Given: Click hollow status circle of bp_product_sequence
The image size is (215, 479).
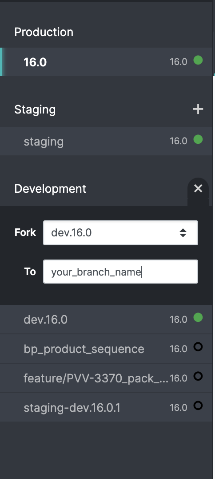Looking at the screenshot, I should pos(198,347).
